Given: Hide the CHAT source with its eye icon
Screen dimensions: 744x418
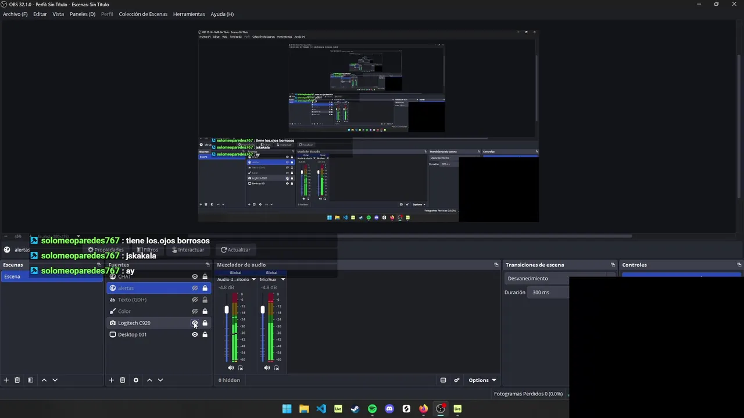Looking at the screenshot, I should [195, 276].
